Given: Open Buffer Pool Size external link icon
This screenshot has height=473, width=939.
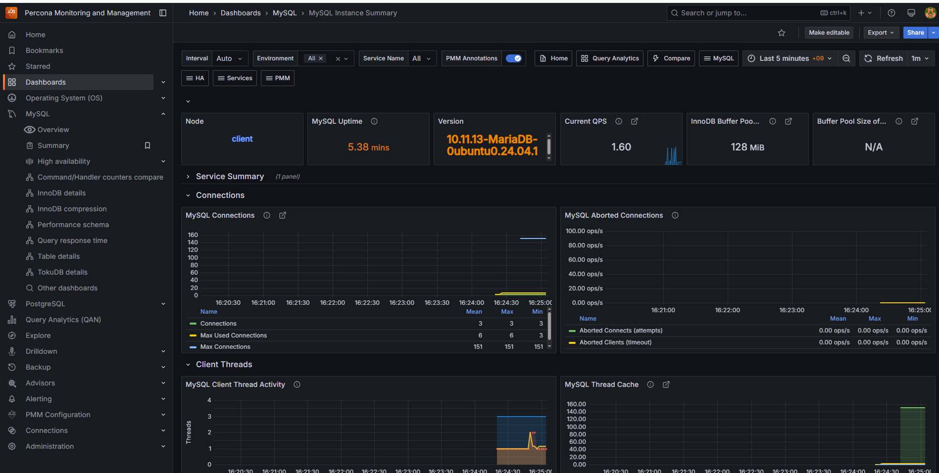Looking at the screenshot, I should pyautogui.click(x=915, y=121).
